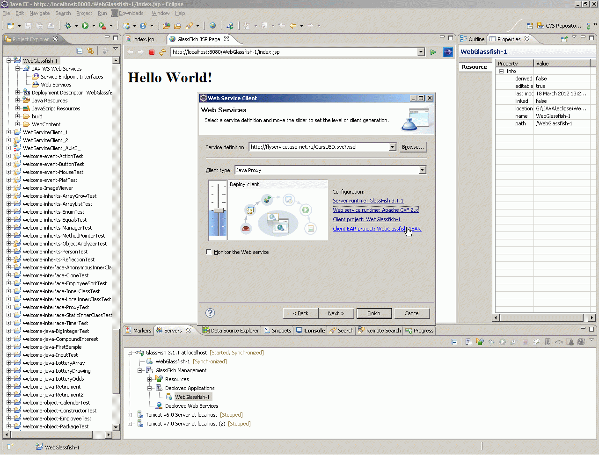
Task: Switch to the Console tab
Action: point(310,331)
